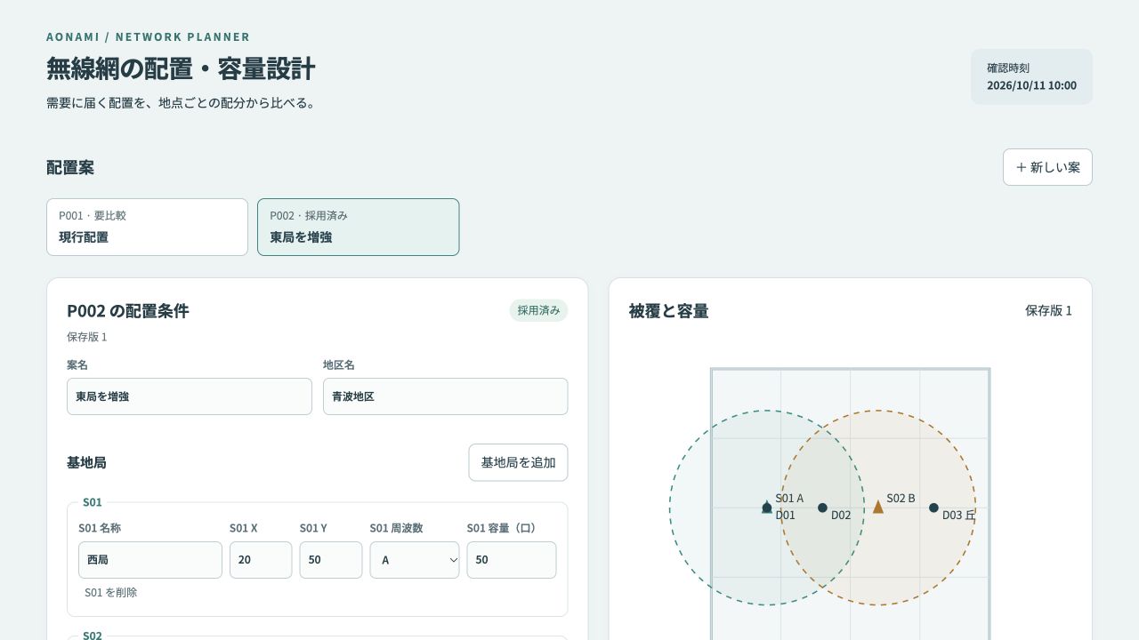1139x640 pixels.
Task: Click the S02 B triangle station marker
Action: [x=878, y=507]
